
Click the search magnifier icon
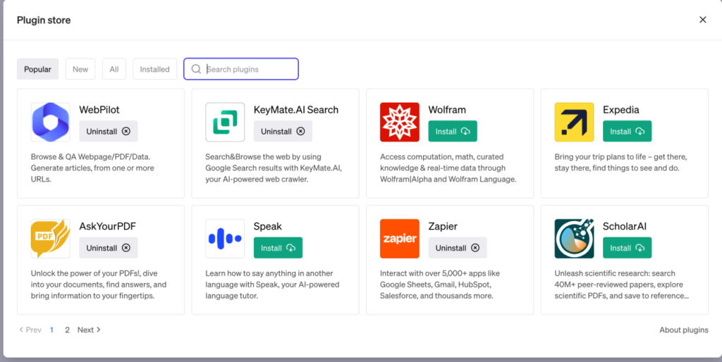click(x=196, y=69)
